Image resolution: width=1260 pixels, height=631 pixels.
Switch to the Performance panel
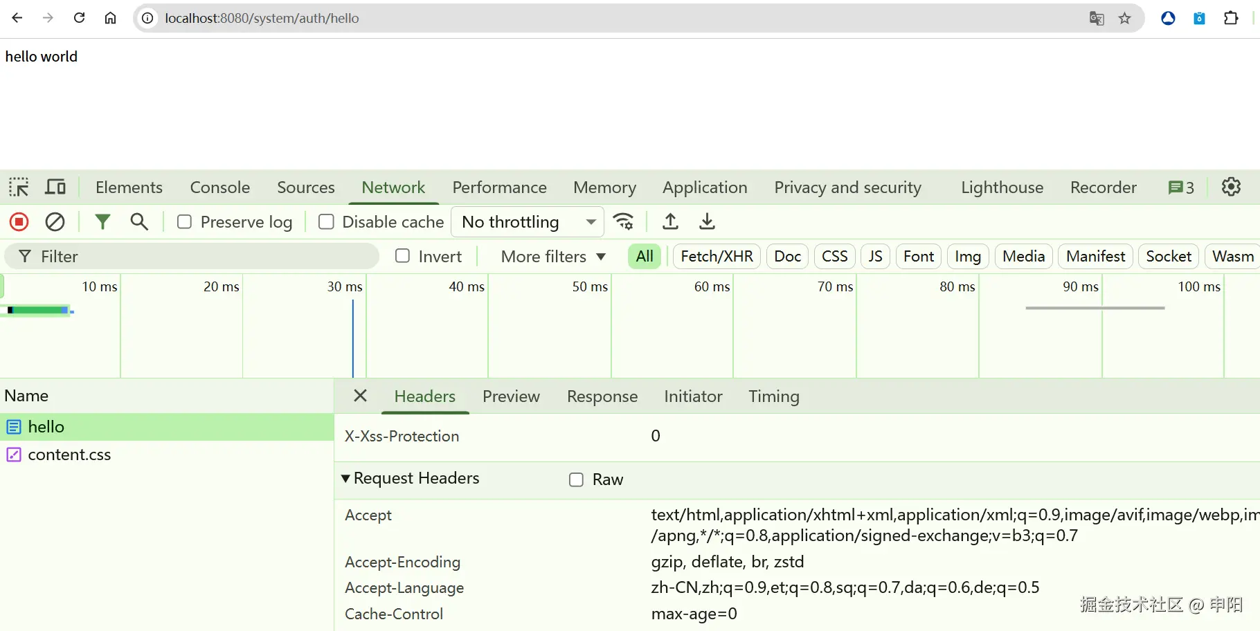pos(500,188)
